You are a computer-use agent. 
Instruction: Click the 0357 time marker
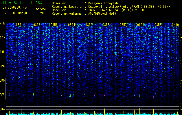click(x=123, y=25)
